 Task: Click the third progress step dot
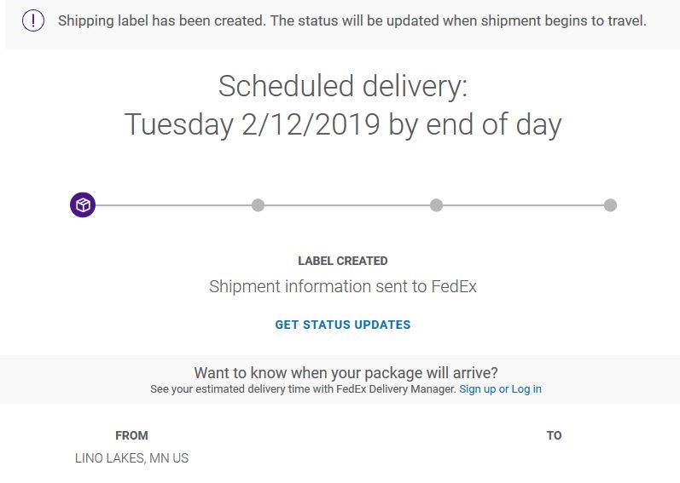coord(436,205)
